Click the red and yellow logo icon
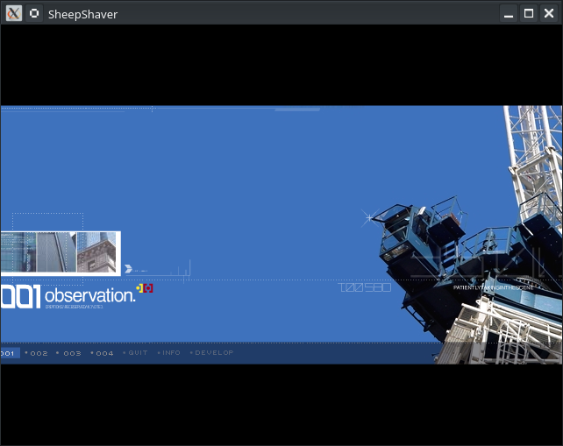 tap(146, 287)
